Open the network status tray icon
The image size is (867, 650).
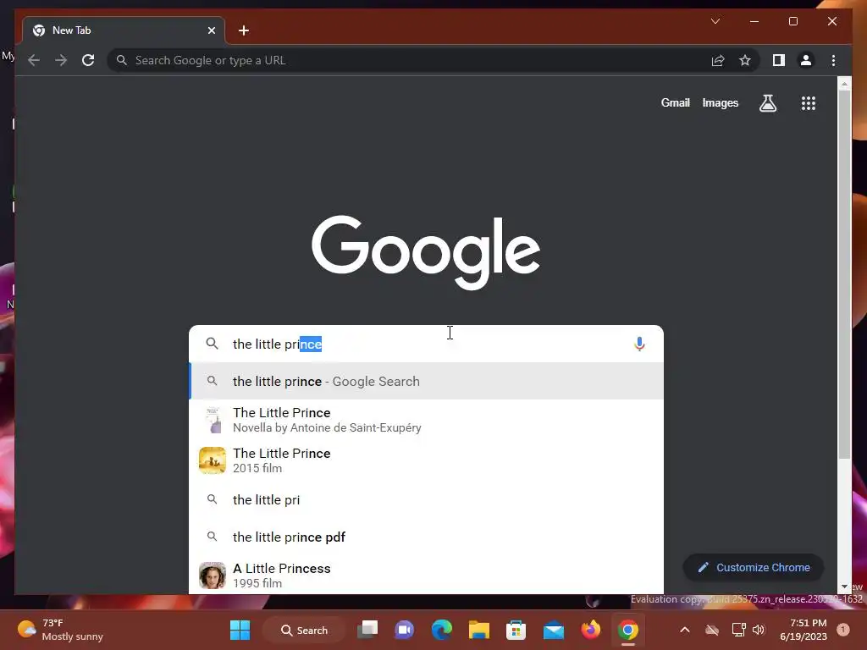tap(738, 630)
